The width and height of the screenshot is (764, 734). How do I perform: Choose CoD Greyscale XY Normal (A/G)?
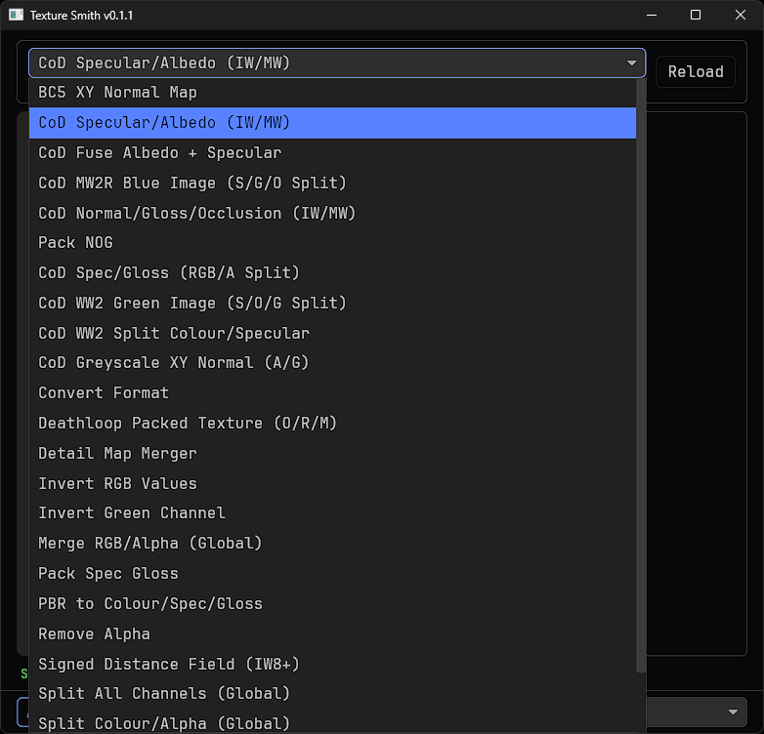[333, 363]
